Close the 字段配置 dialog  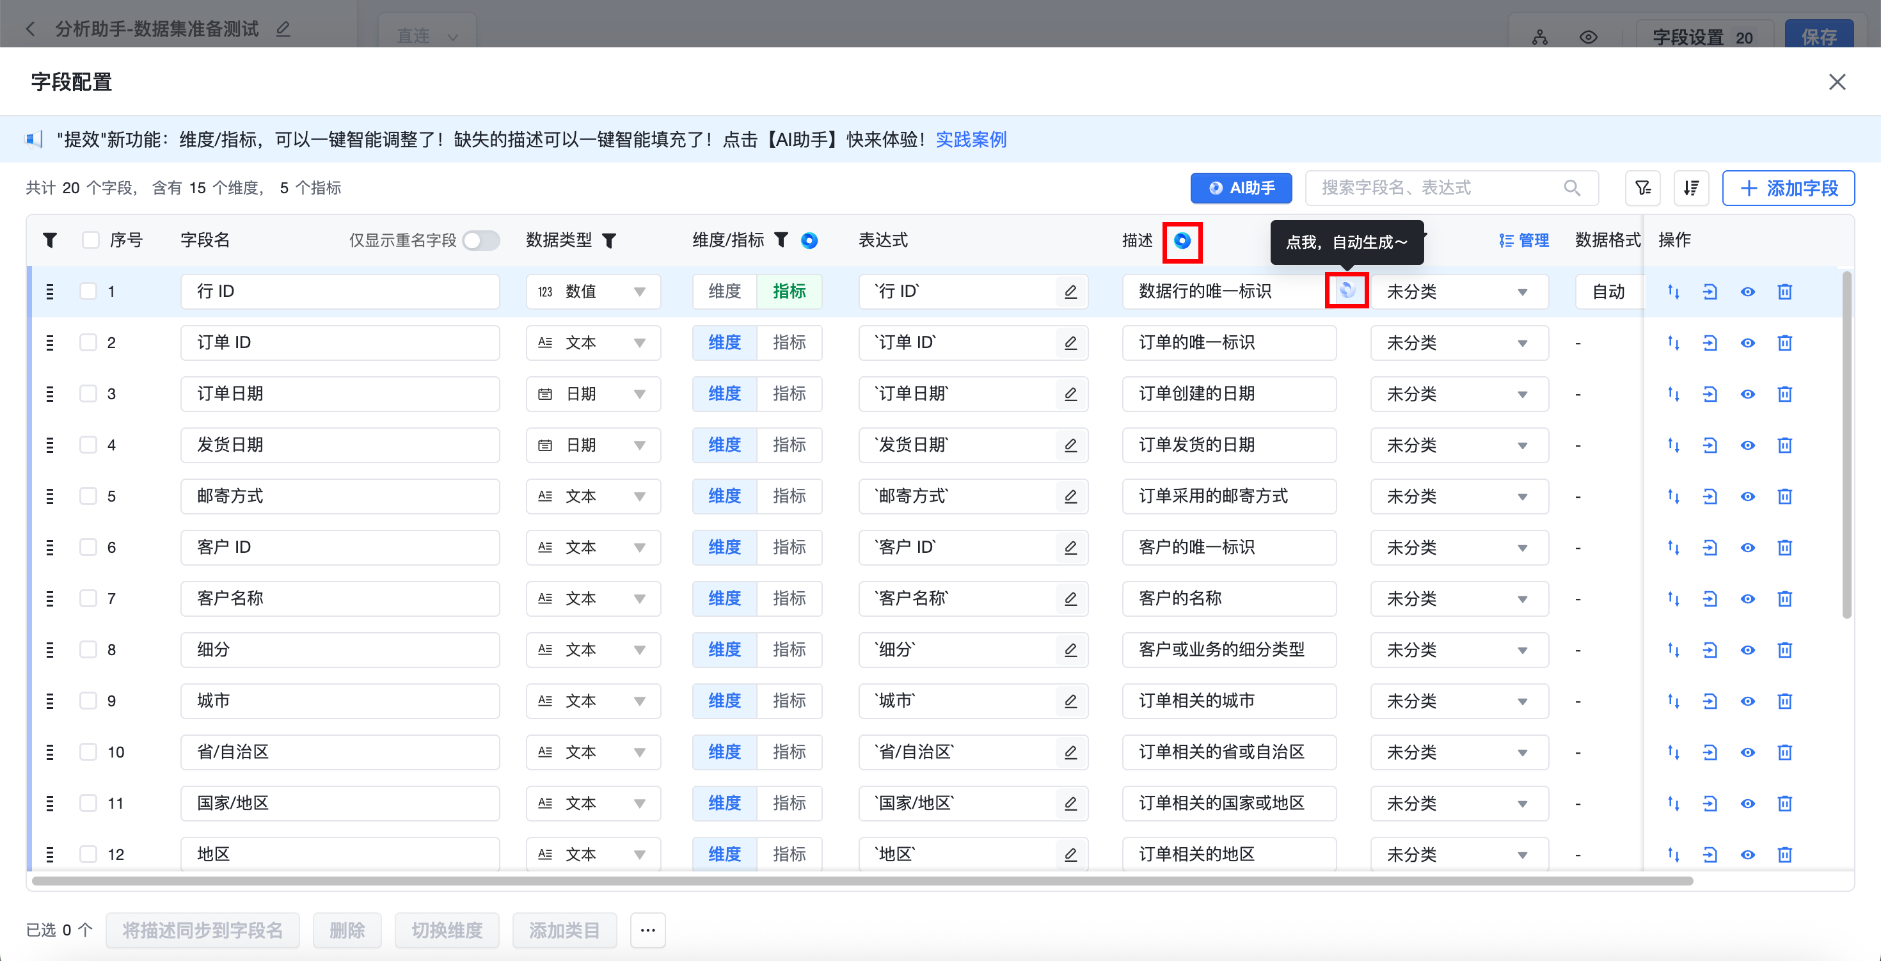1836,82
